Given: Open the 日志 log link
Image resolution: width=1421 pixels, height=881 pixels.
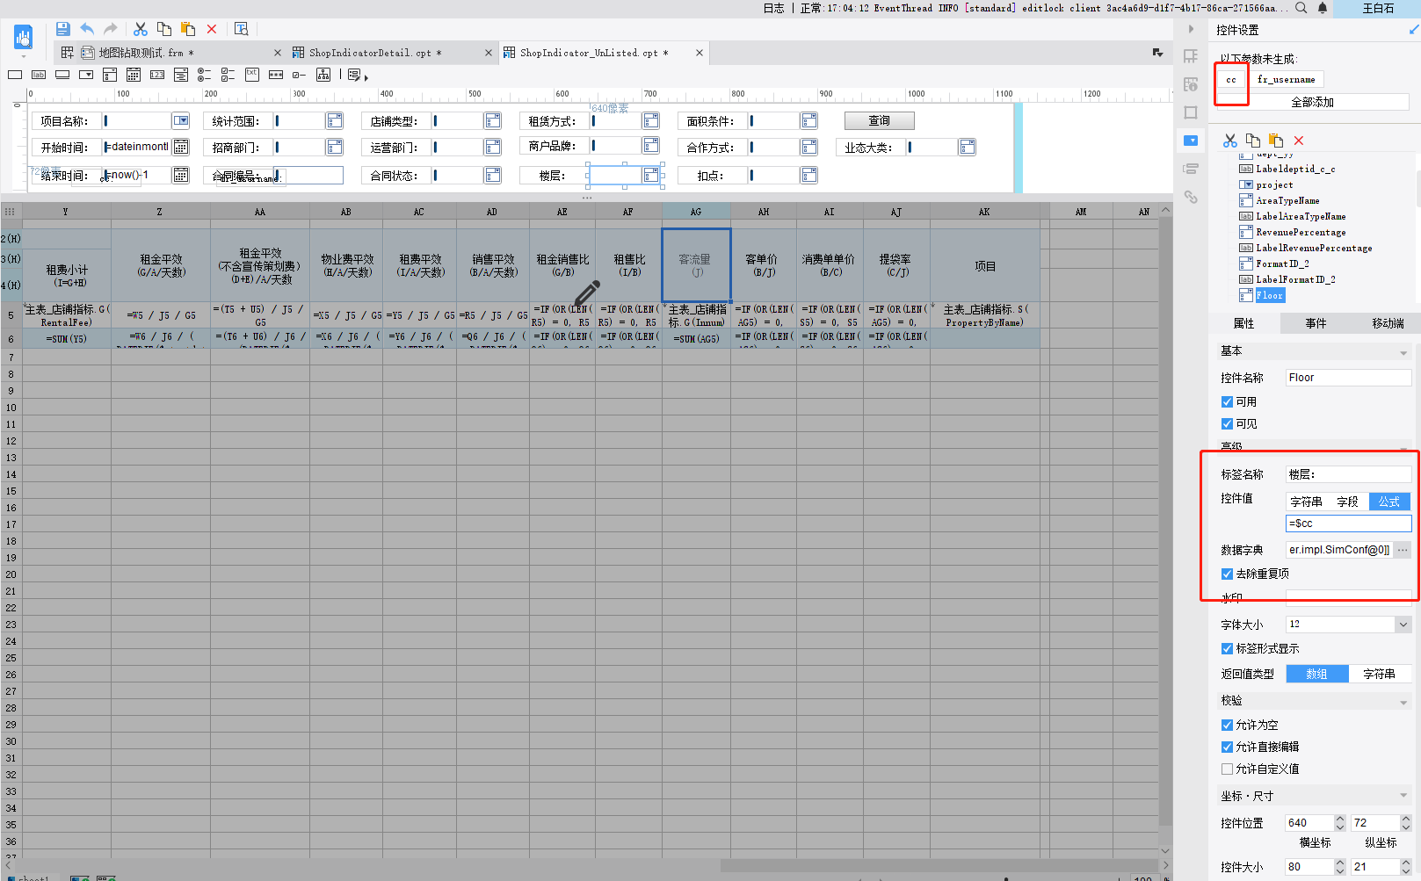Looking at the screenshot, I should click(773, 8).
